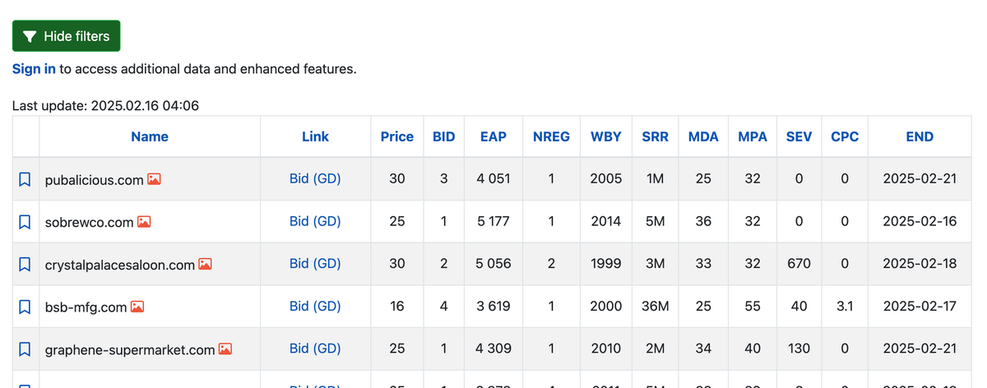
Task: Toggle bookmark for graphene-supermarket.com
Action: (25, 350)
